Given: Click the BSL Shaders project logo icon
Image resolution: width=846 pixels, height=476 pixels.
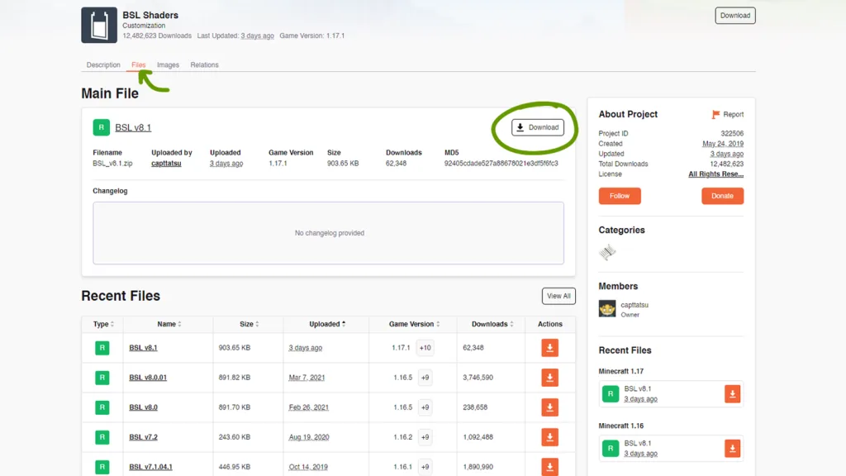Looking at the screenshot, I should pyautogui.click(x=98, y=25).
